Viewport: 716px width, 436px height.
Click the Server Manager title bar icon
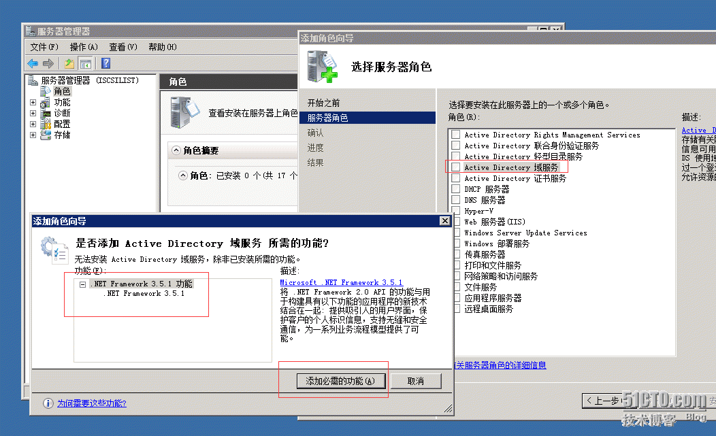click(31, 31)
